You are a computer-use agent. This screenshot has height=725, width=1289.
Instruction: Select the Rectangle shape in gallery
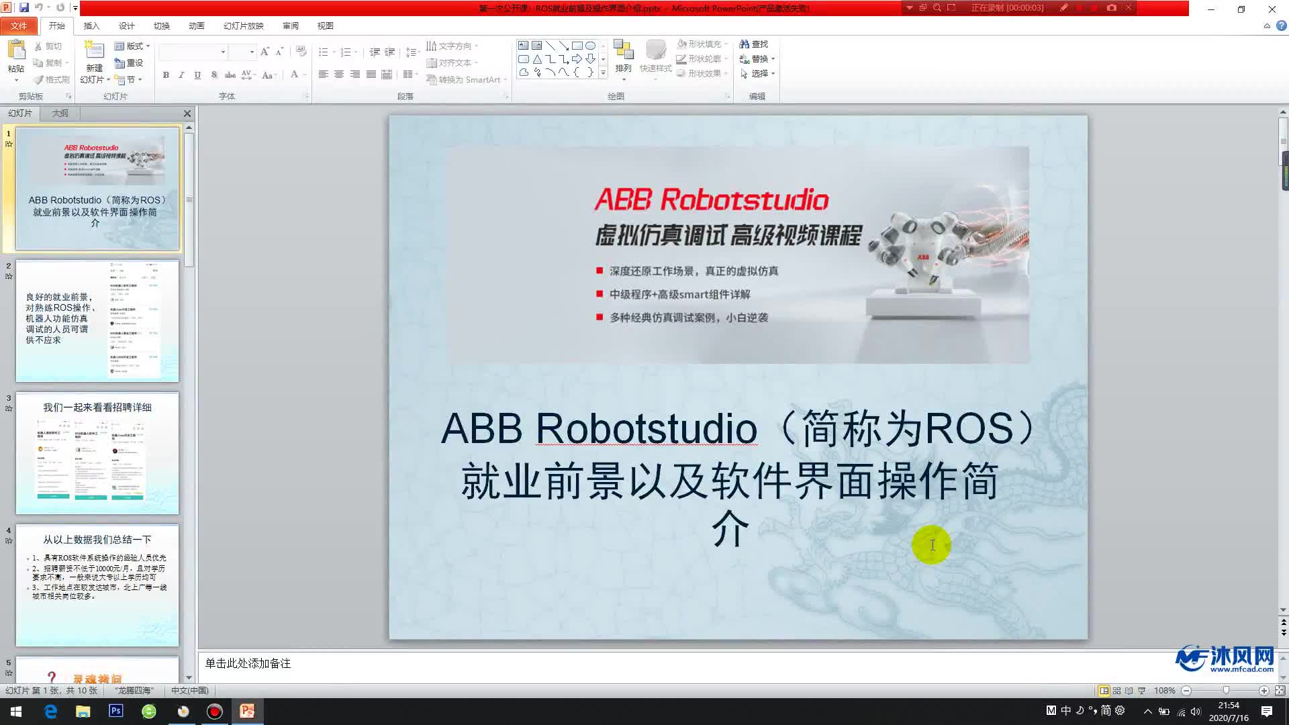tap(577, 46)
